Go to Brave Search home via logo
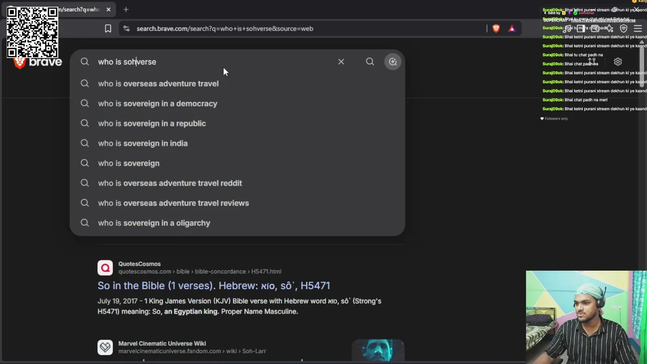This screenshot has width=647, height=364. (x=38, y=62)
